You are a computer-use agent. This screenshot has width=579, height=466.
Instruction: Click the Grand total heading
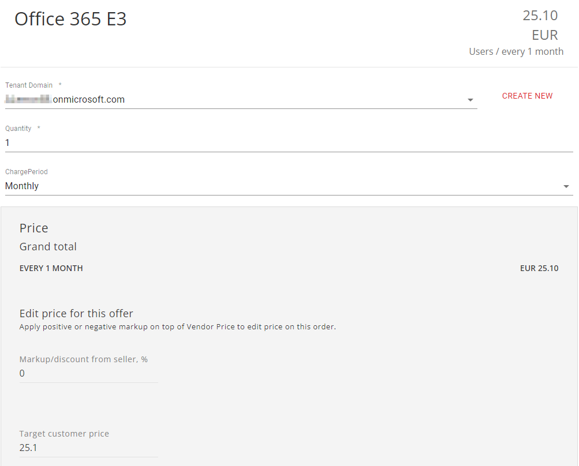[x=48, y=246]
